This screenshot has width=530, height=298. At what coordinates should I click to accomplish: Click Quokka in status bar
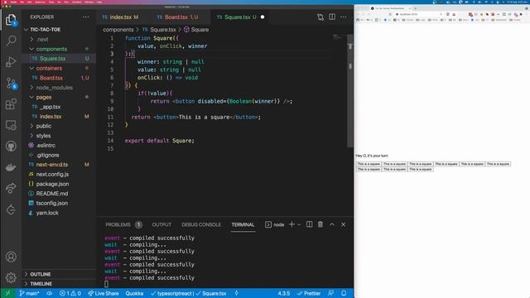coord(134,293)
